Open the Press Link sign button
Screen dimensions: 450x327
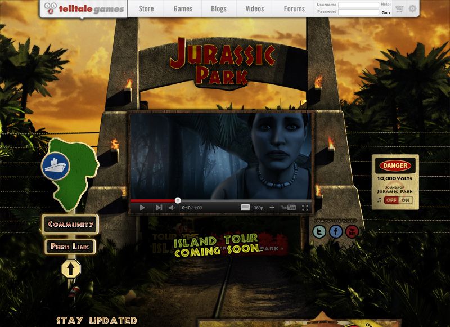tap(70, 247)
